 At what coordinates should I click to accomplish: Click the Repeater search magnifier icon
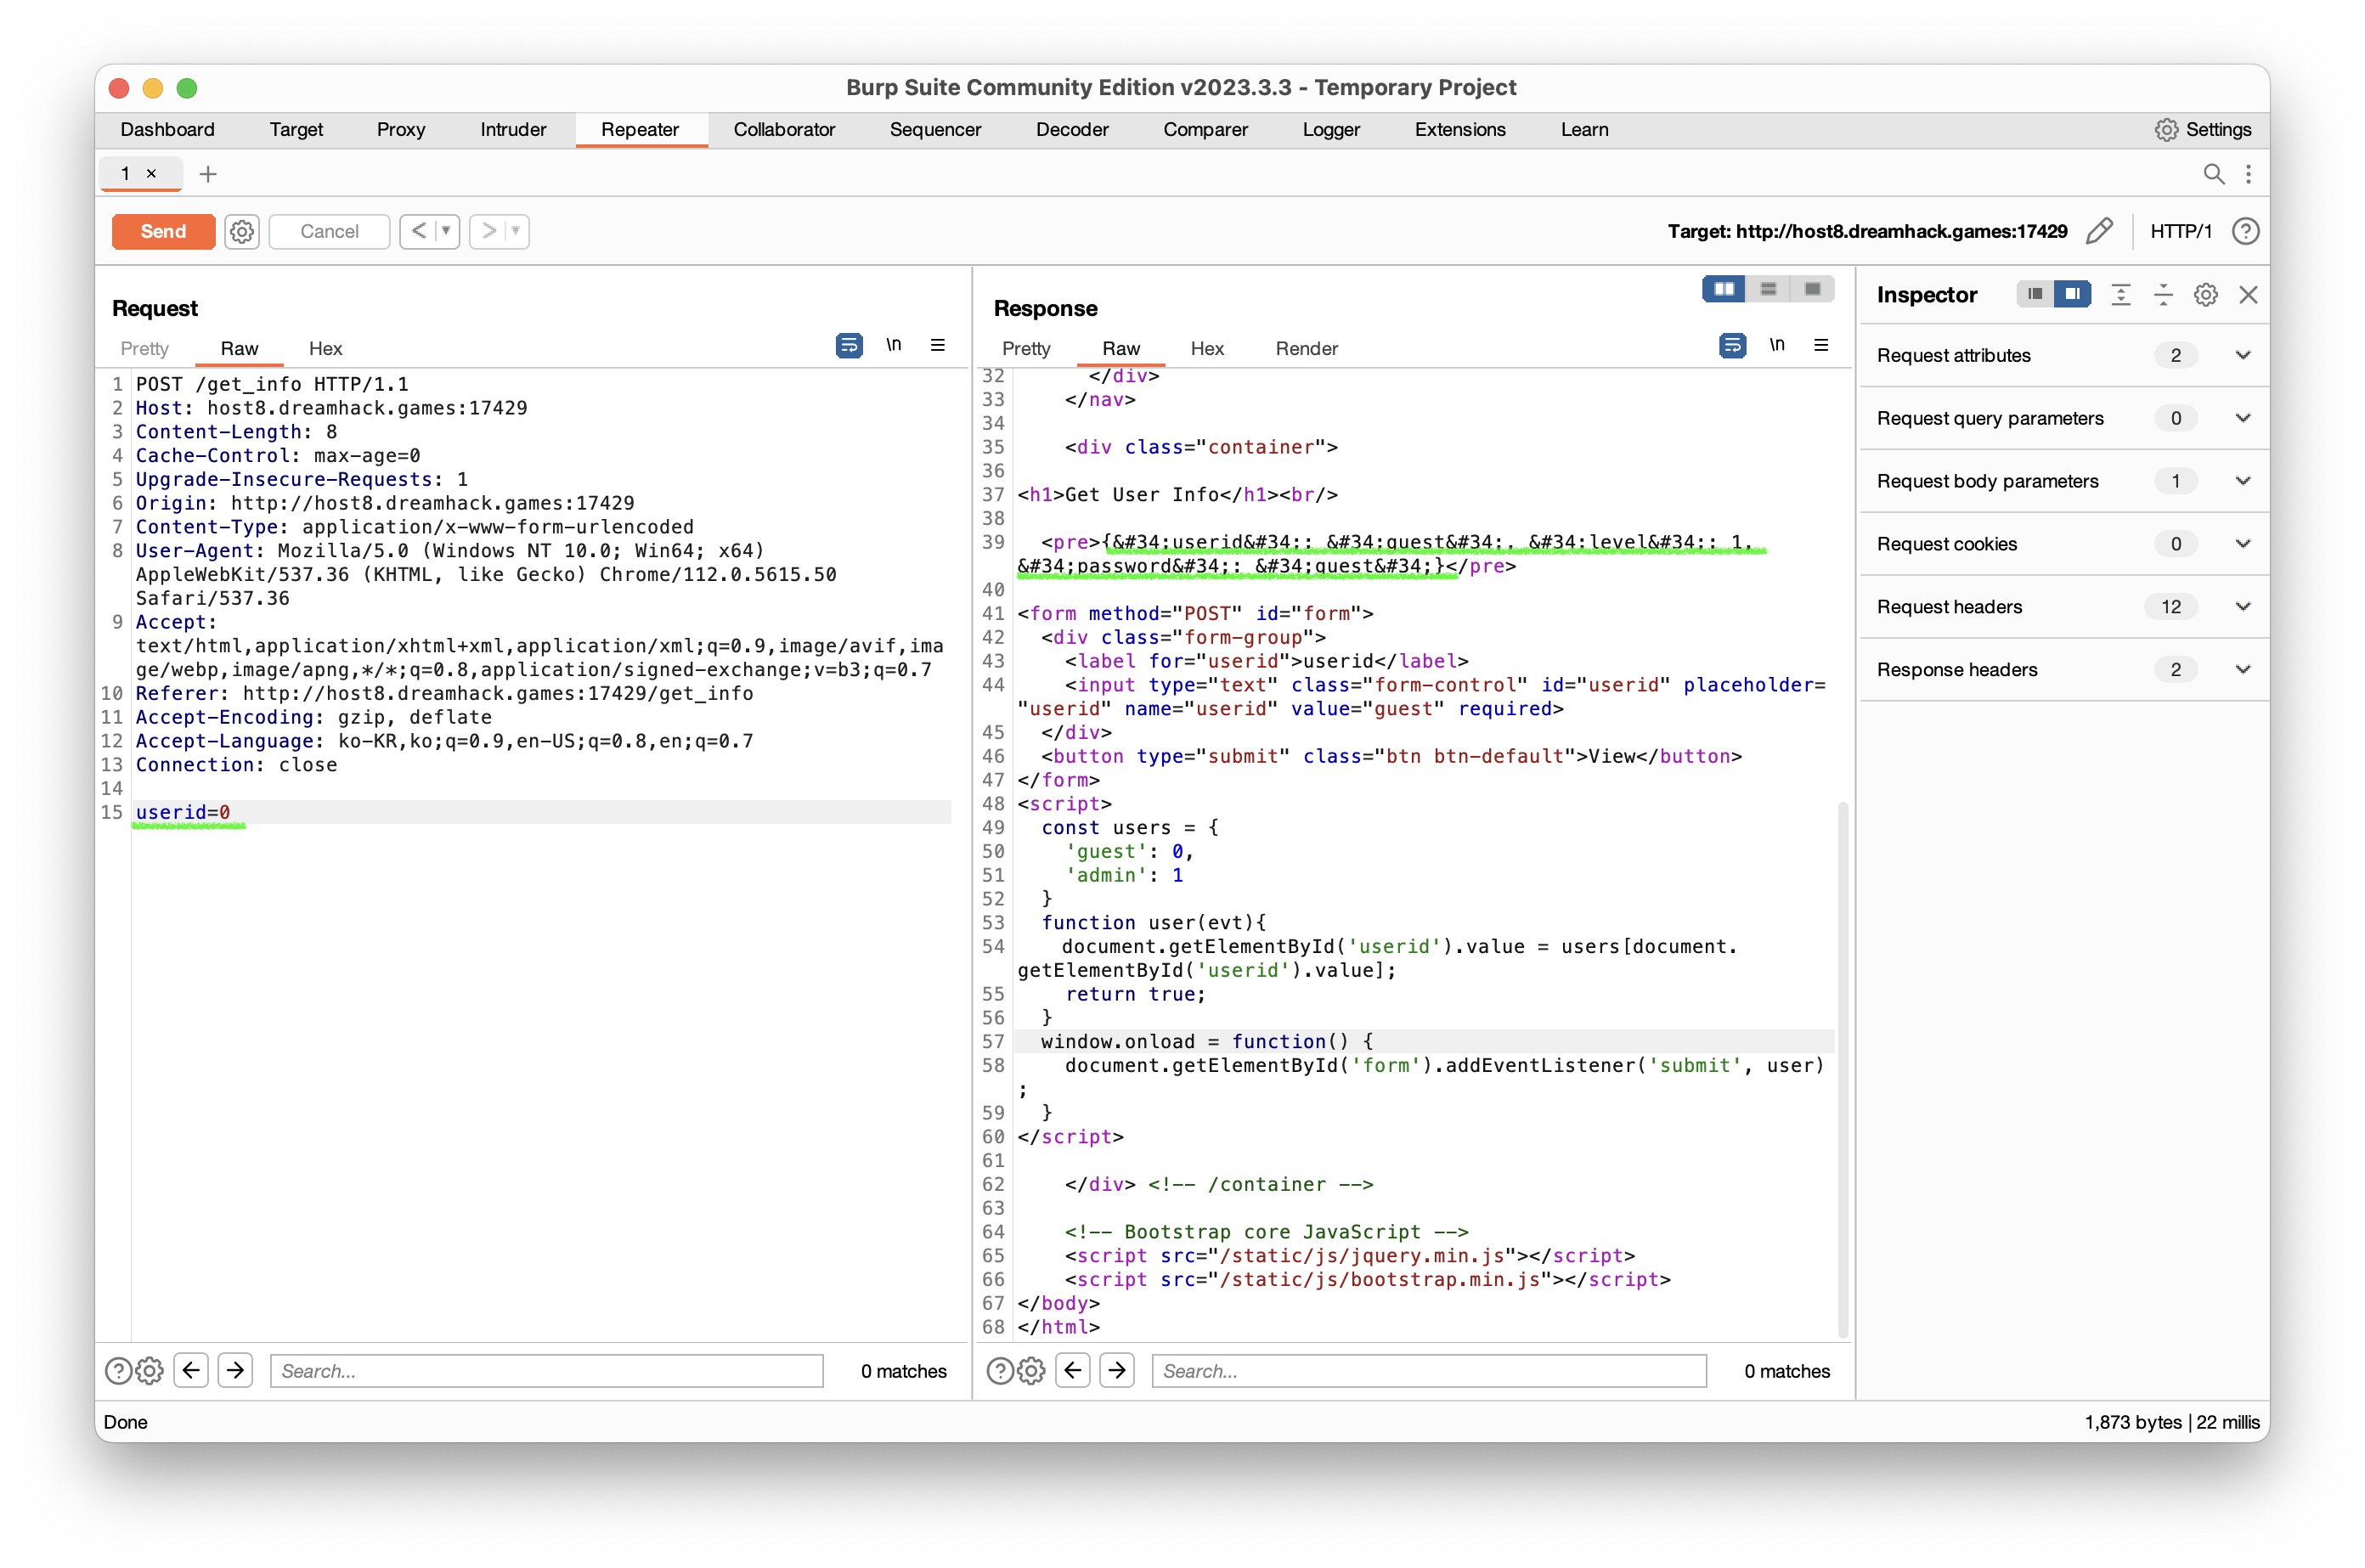click(x=2213, y=174)
